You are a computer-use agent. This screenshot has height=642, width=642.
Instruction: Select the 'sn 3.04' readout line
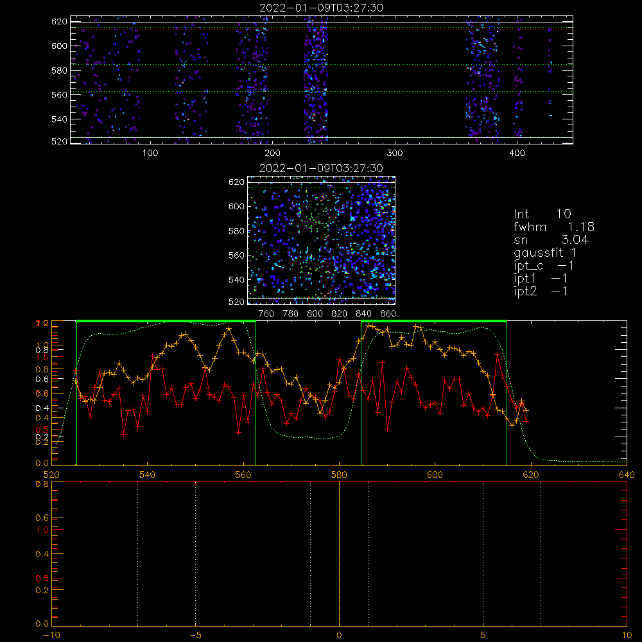(x=551, y=239)
